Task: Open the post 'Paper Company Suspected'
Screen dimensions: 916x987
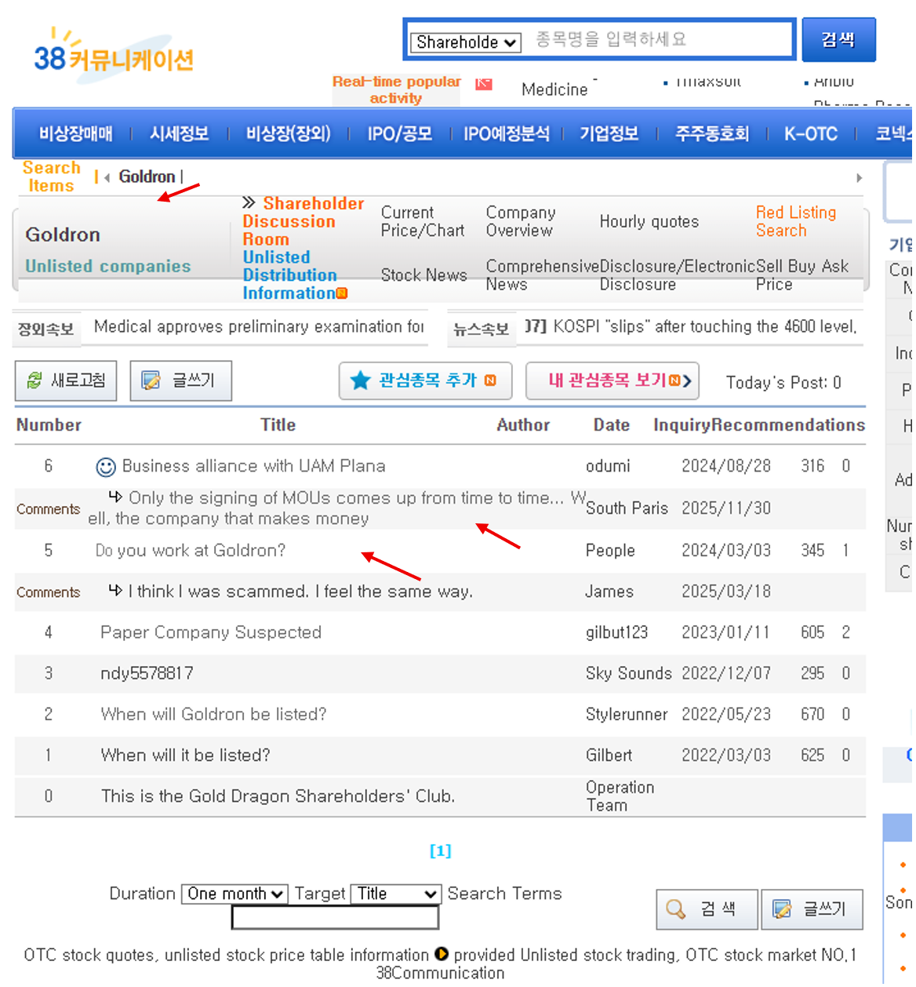Action: coord(210,632)
